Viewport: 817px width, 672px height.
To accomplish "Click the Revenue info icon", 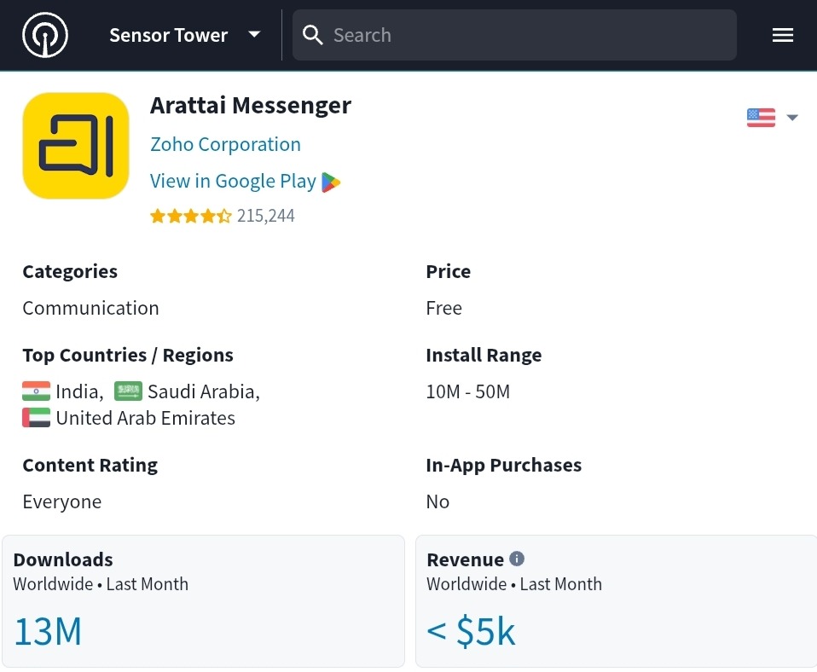I will point(517,559).
